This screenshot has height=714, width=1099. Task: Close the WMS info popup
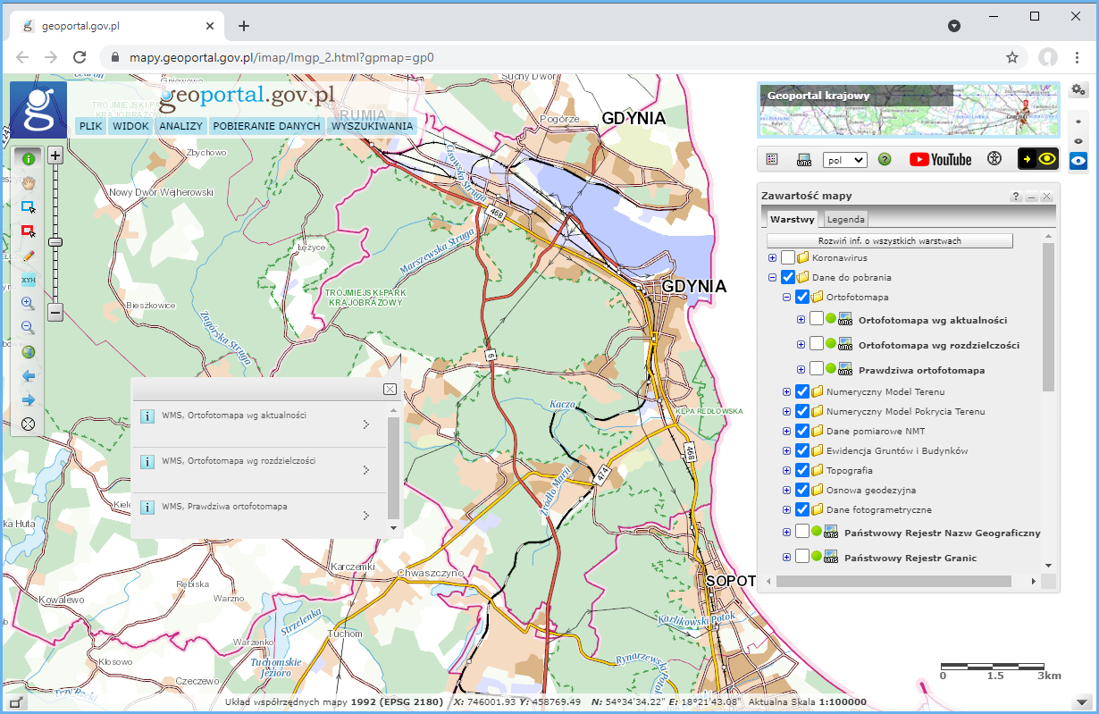[x=390, y=389]
